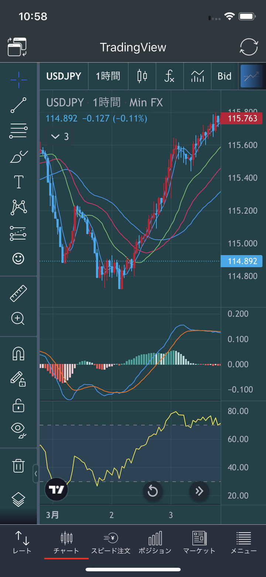Open the マーケット tab
This screenshot has height=577, width=266.
pos(199,542)
